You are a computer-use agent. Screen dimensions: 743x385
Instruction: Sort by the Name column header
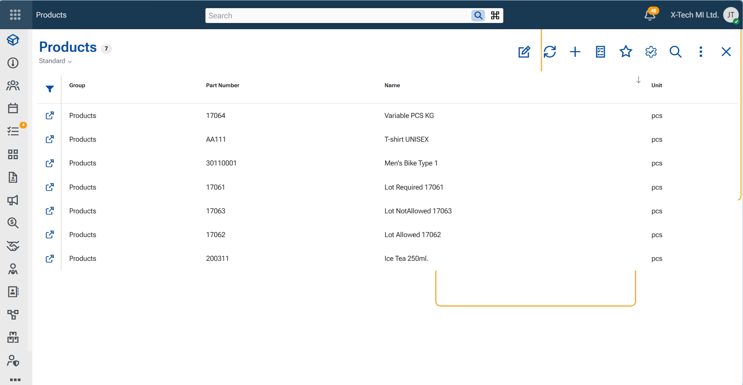tap(392, 85)
